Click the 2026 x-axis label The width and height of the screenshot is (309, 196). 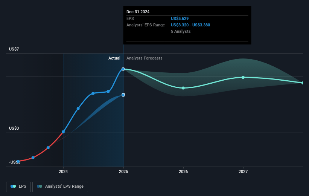click(x=183, y=171)
